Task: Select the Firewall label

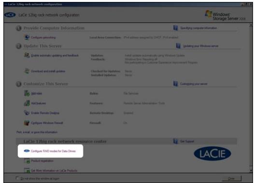Action: click(x=96, y=123)
